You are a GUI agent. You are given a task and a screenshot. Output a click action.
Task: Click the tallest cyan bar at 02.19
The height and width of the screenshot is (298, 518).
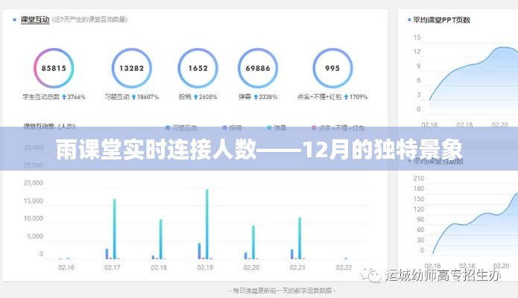pyautogui.click(x=207, y=224)
